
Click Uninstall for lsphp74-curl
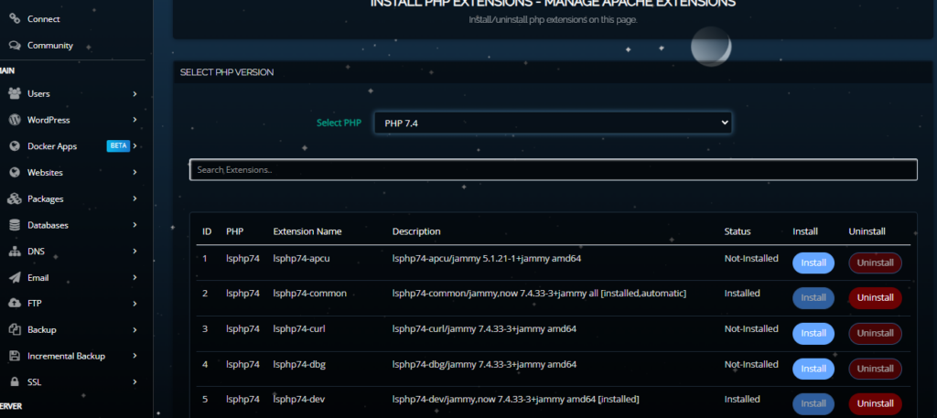876,333
